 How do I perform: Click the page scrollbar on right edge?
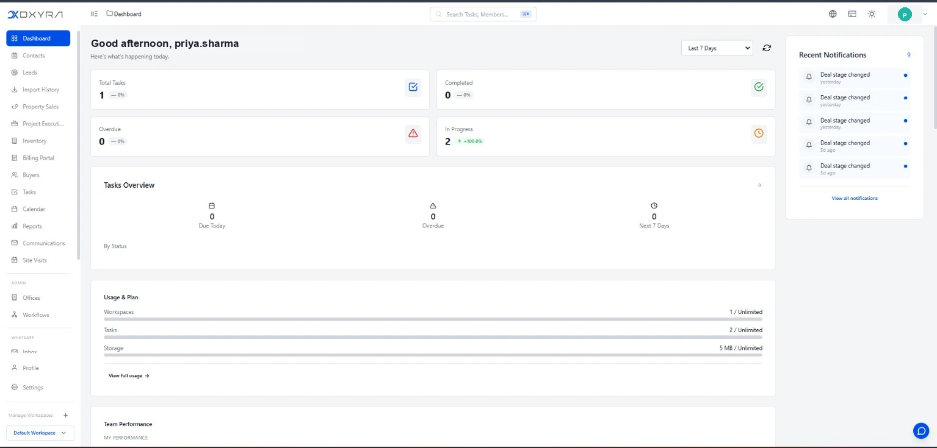pos(935,77)
